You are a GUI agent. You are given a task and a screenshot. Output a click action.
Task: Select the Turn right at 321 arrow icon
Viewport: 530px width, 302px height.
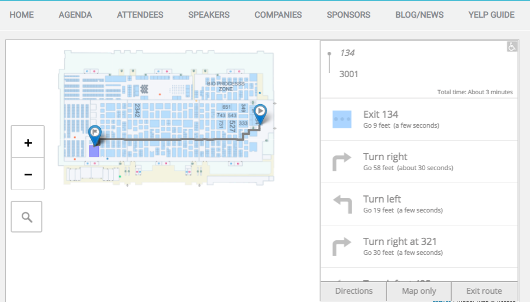pos(342,247)
